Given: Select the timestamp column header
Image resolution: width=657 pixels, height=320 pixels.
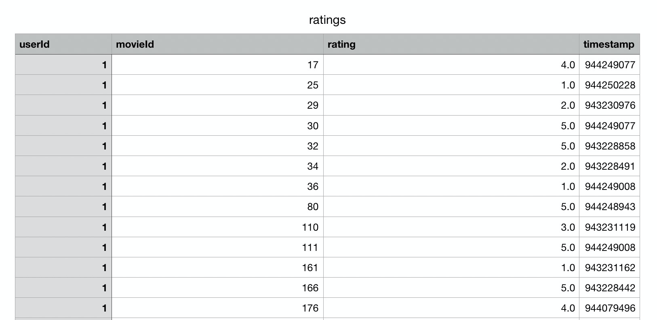Looking at the screenshot, I should tap(609, 44).
